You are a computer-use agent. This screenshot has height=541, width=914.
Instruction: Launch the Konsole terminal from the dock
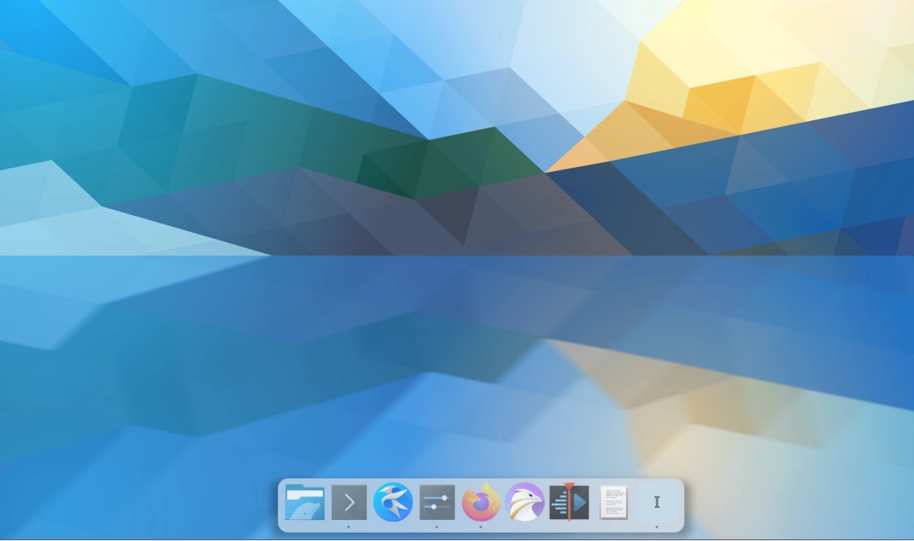[349, 503]
